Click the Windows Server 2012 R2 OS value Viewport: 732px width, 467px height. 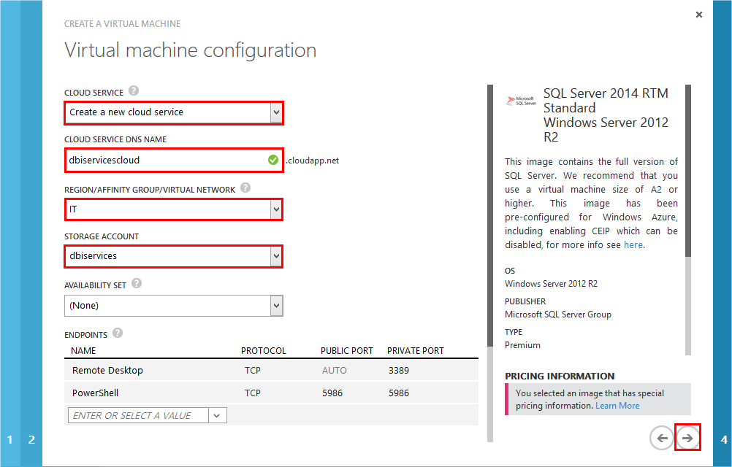pos(551,284)
